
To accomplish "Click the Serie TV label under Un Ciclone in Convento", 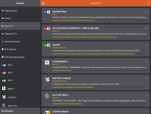I will pyautogui.click(x=56, y=31).
